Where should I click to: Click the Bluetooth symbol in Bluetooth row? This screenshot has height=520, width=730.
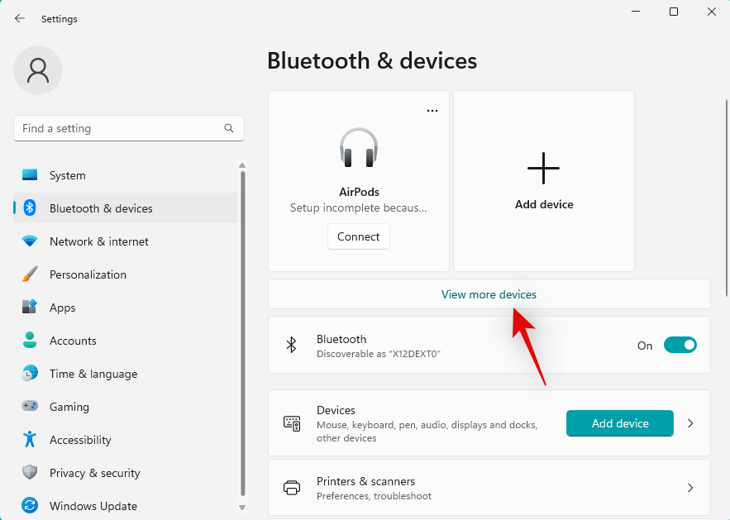point(292,345)
